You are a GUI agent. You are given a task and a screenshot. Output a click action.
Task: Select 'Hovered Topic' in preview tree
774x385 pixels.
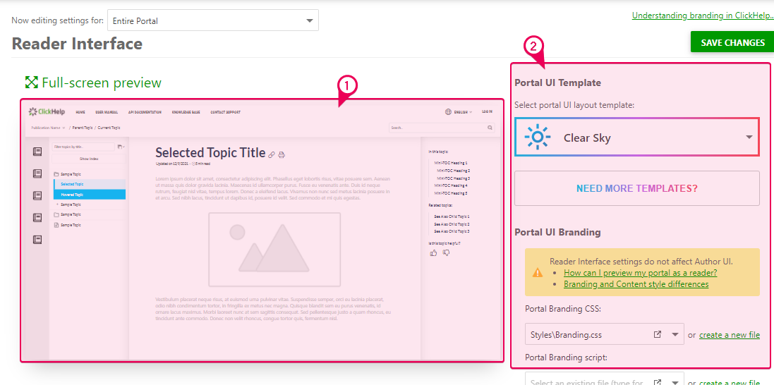(90, 195)
